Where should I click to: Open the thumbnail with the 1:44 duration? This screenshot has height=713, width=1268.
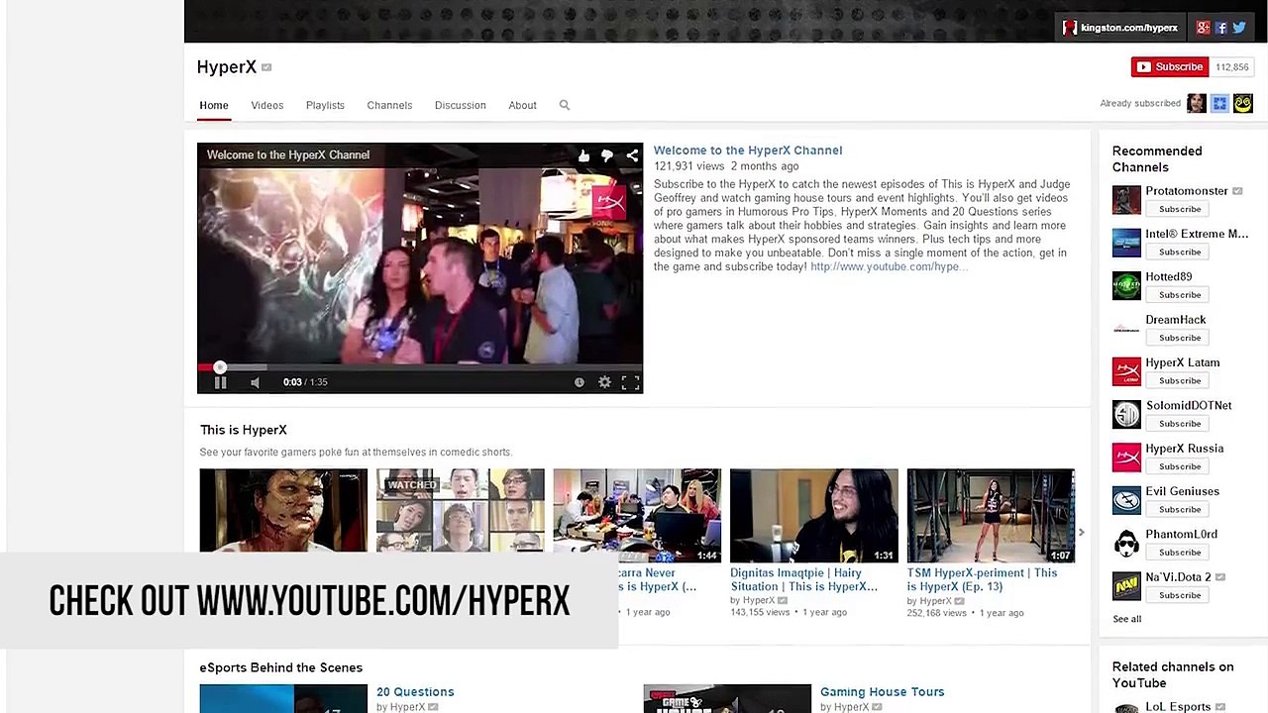tap(637, 516)
